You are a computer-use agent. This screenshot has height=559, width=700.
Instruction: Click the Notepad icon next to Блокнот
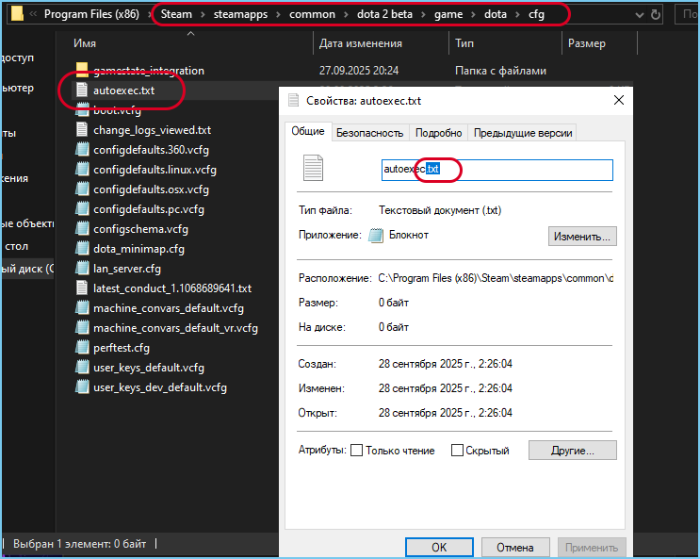pos(376,235)
